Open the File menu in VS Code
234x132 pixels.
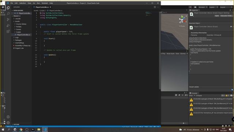point(11,3)
